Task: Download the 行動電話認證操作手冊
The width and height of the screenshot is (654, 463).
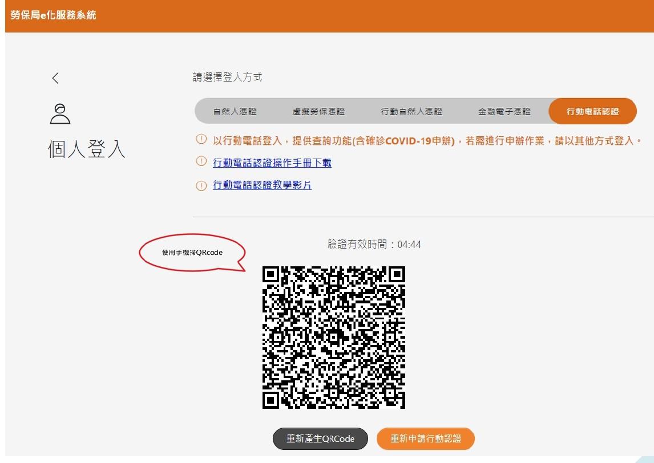Action: [272, 163]
